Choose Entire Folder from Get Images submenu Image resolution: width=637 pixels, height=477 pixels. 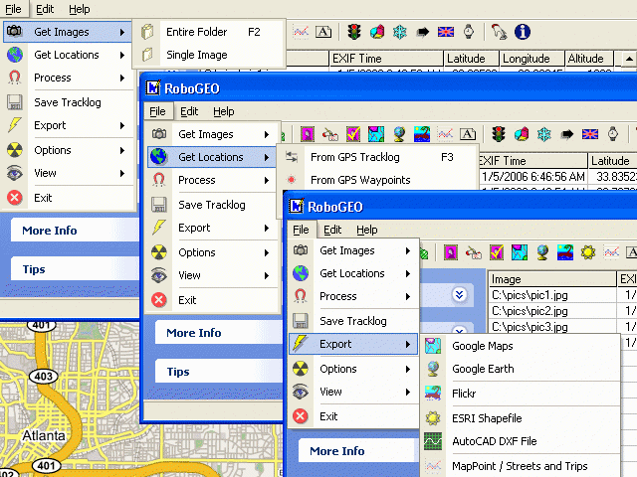click(209, 32)
